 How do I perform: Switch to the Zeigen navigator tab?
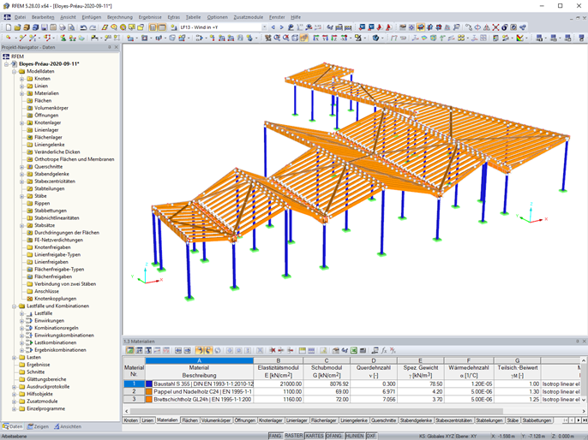coord(39,426)
